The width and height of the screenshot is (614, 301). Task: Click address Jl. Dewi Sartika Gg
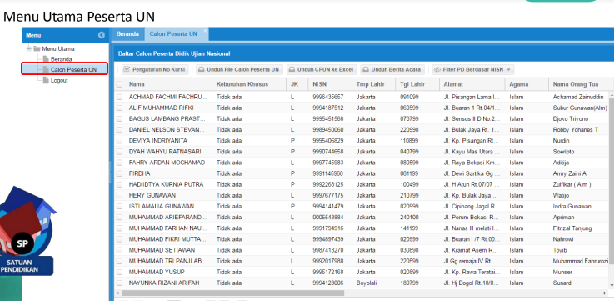pos(472,173)
